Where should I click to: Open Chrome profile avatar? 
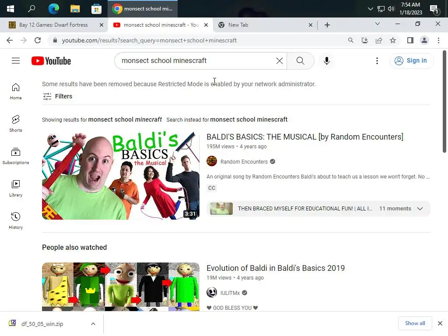coord(424,40)
